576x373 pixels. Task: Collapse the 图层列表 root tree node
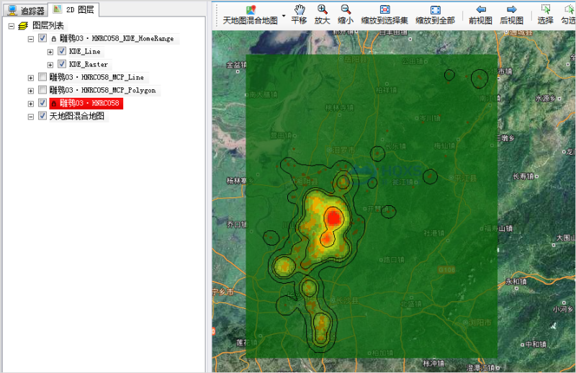tap(12, 26)
